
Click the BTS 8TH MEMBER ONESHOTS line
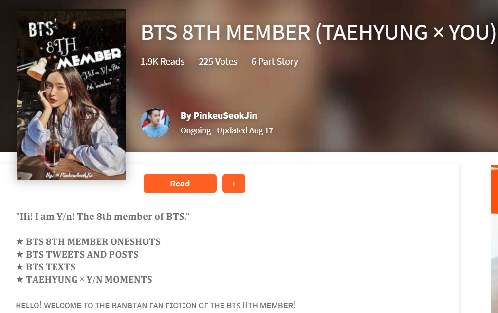(x=88, y=241)
